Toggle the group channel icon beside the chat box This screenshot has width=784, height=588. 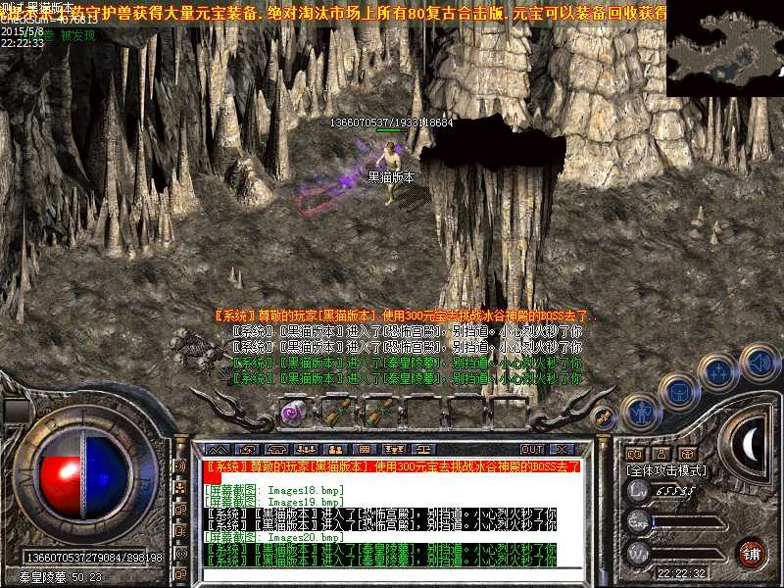pyautogui.click(x=181, y=487)
